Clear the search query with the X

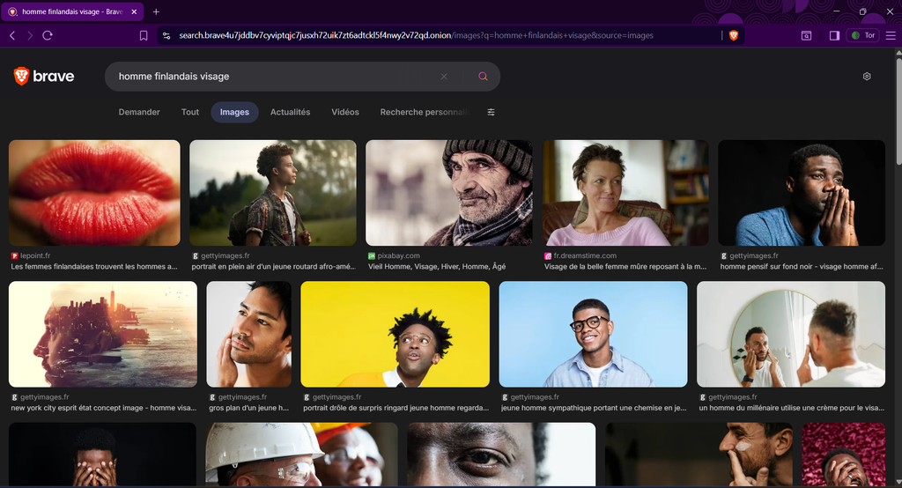tap(444, 77)
